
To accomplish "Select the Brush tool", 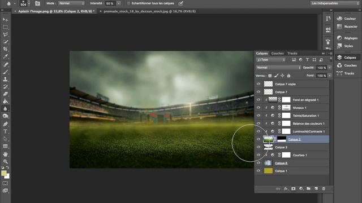I will [5, 72].
